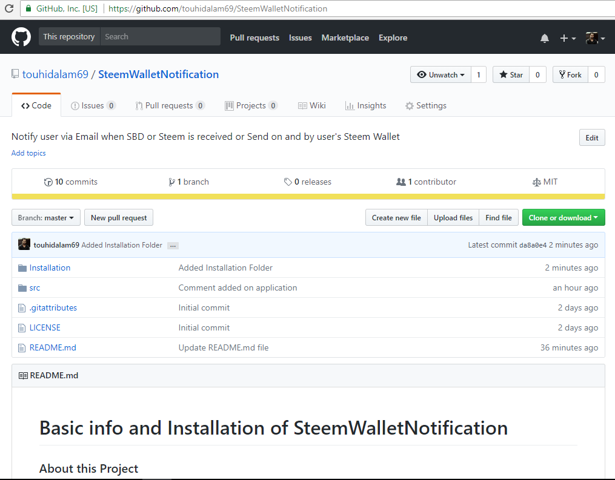Click Create new file button
Image resolution: width=615 pixels, height=480 pixels.
tap(396, 217)
